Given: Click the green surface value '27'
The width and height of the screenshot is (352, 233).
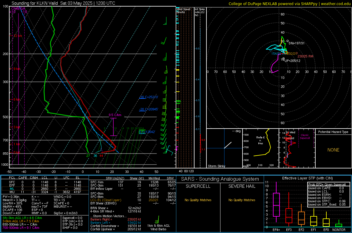Looking at the screenshot, I should 88,156.
